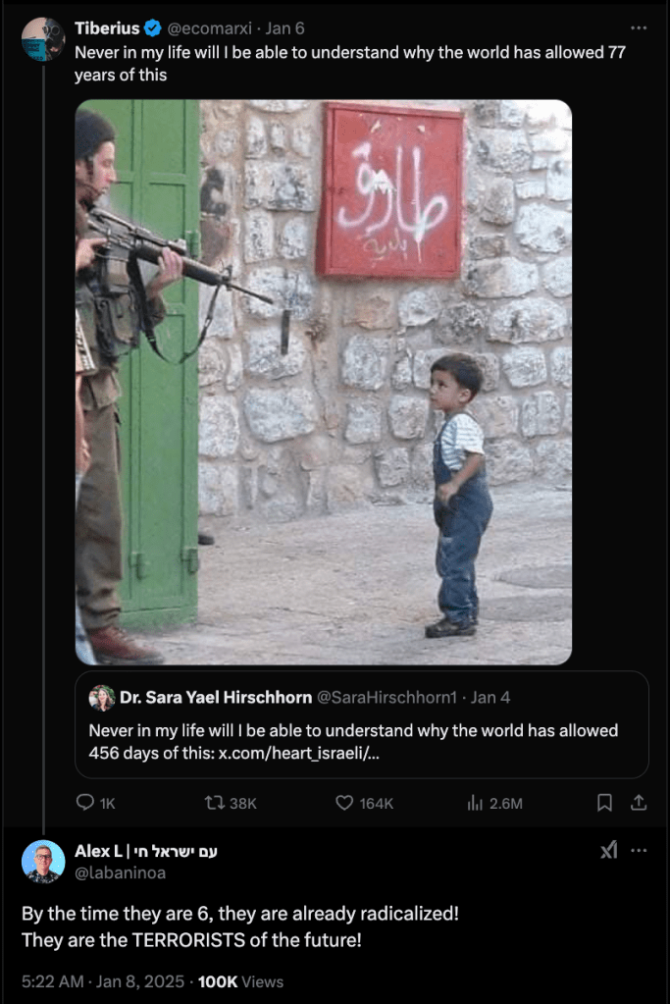670x1004 pixels.
Task: Open the @ecomarxi handle link
Action: [209, 28]
